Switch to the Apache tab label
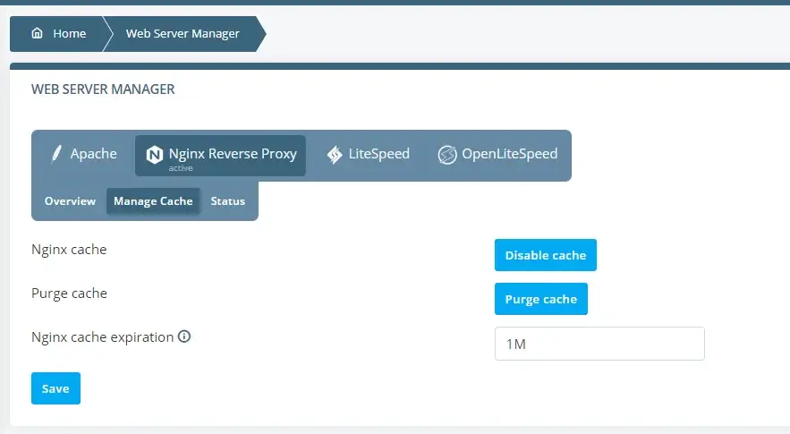This screenshot has width=790, height=434. [x=93, y=154]
